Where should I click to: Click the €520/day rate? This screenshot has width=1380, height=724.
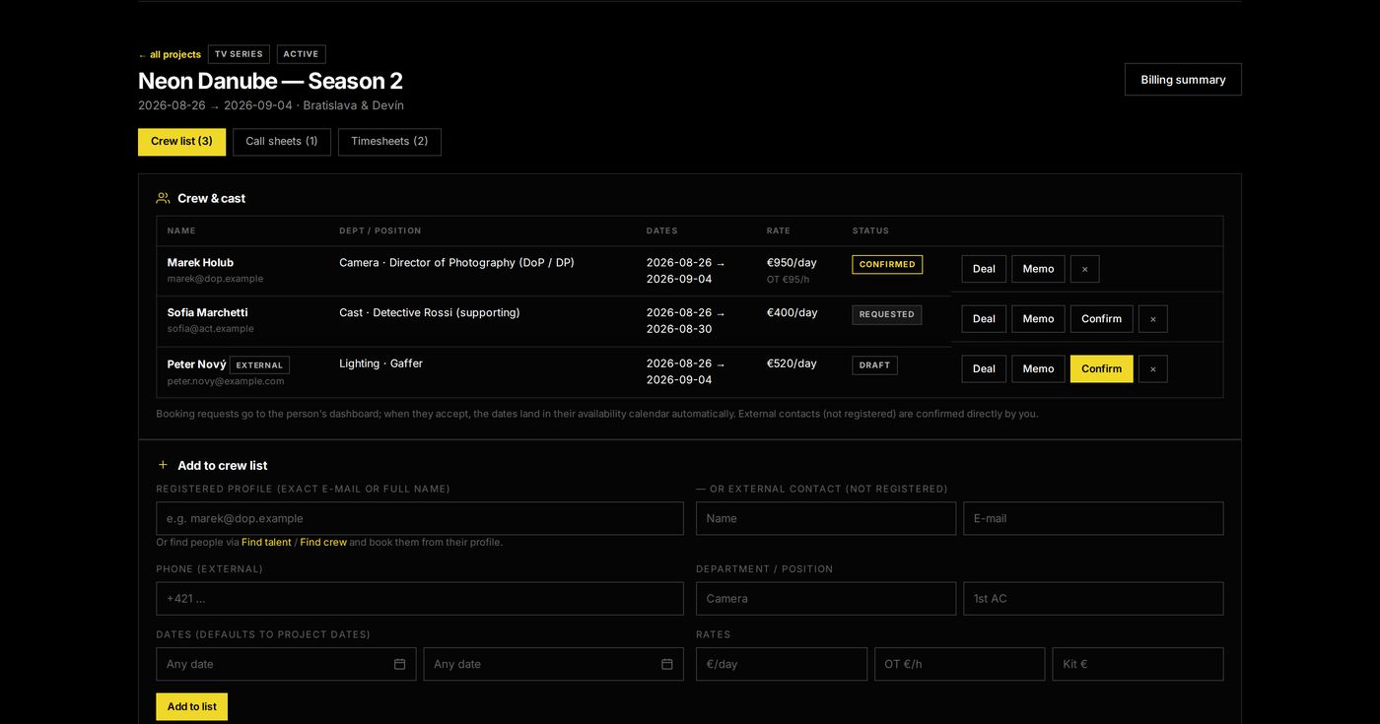[x=792, y=363]
